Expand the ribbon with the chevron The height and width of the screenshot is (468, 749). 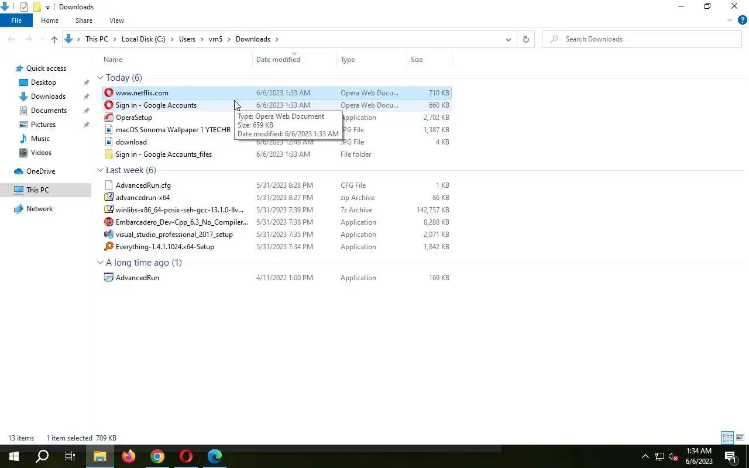(x=730, y=20)
